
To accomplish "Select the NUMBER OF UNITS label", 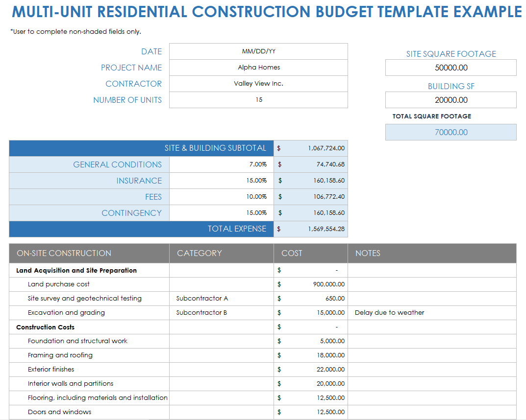I will [x=127, y=100].
